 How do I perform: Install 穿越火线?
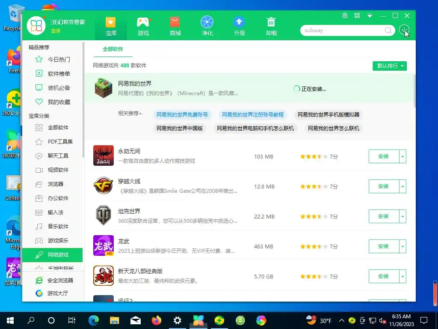tap(384, 186)
